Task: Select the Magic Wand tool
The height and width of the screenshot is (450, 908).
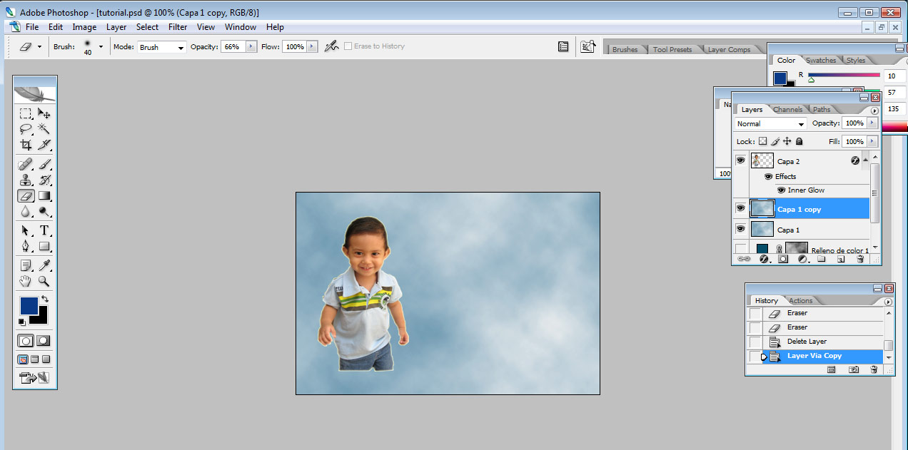Action: pos(44,129)
